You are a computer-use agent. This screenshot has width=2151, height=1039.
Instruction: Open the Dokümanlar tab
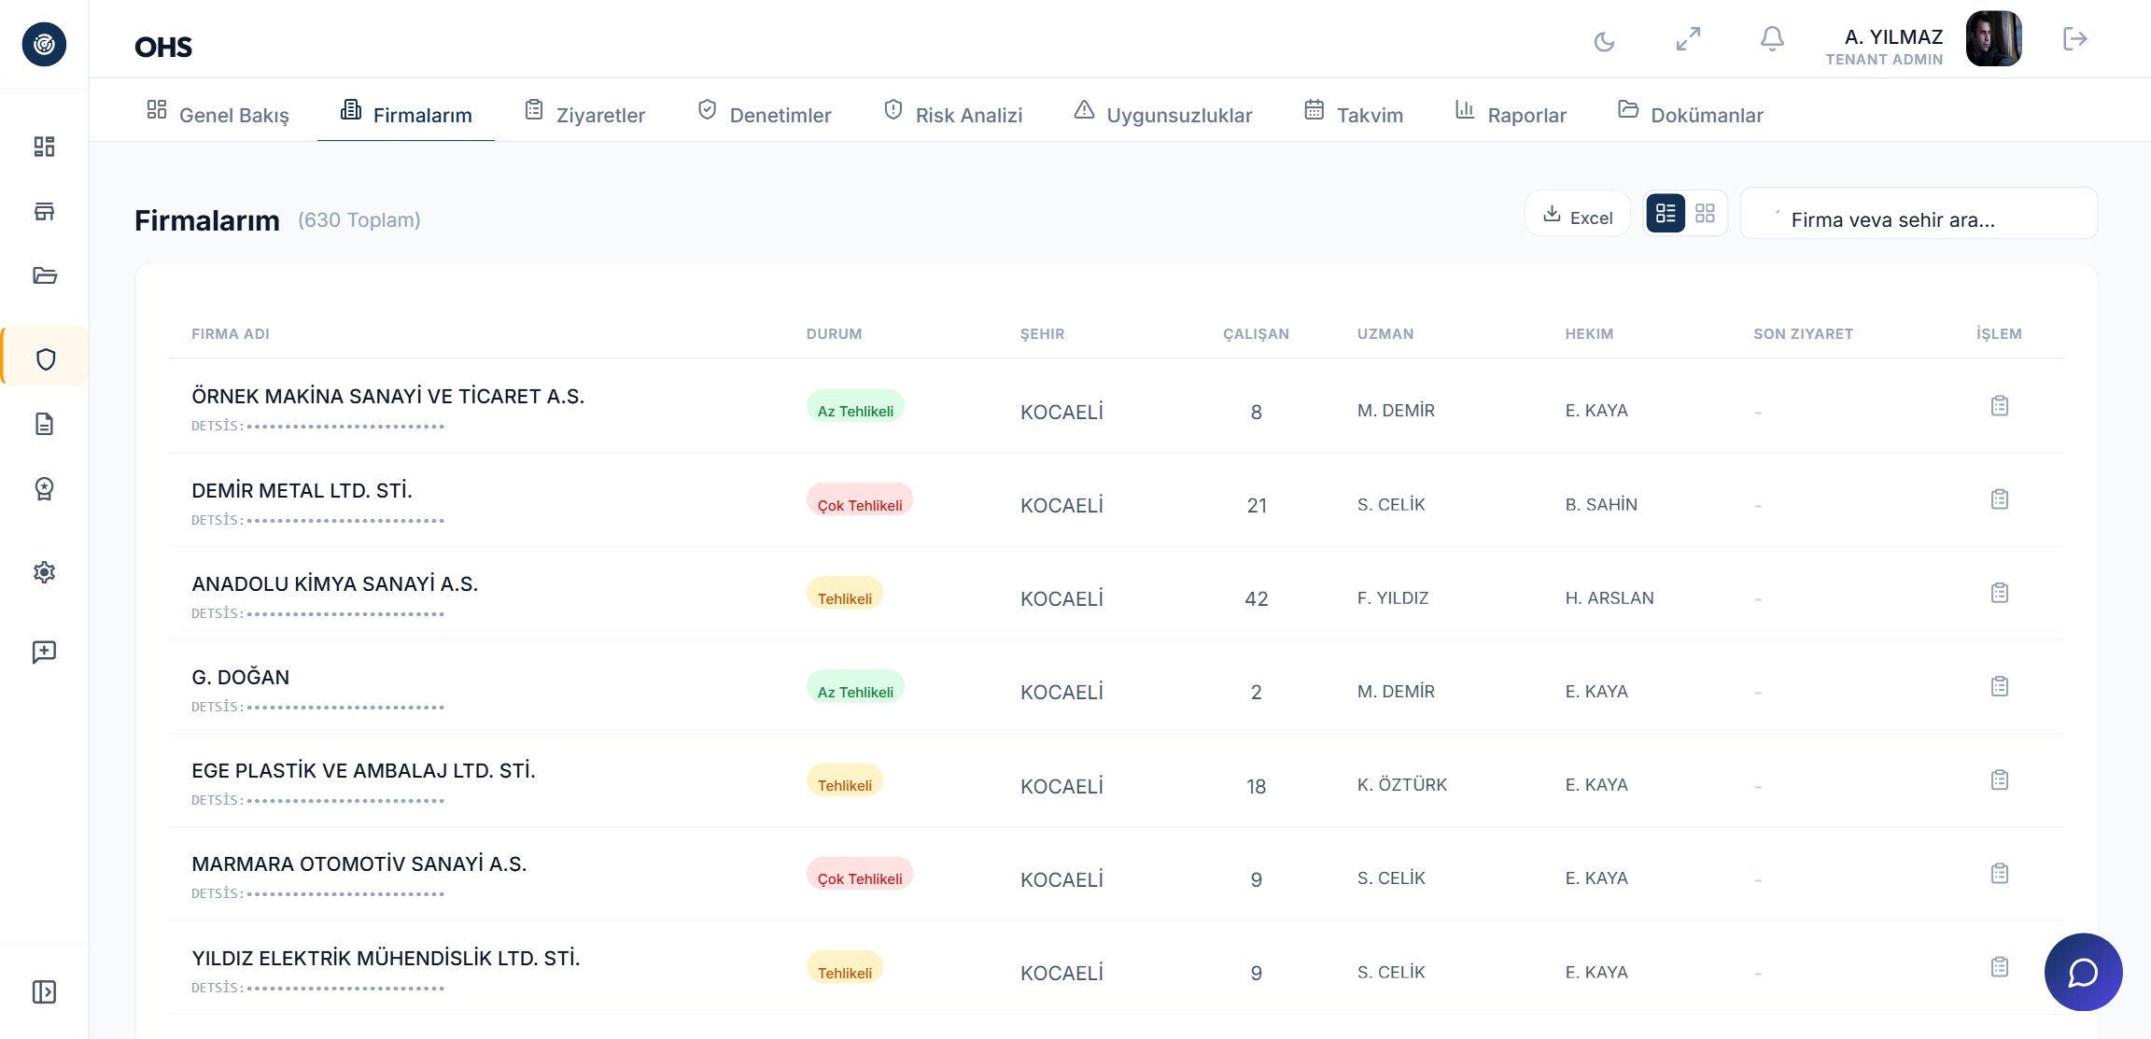click(x=1691, y=114)
